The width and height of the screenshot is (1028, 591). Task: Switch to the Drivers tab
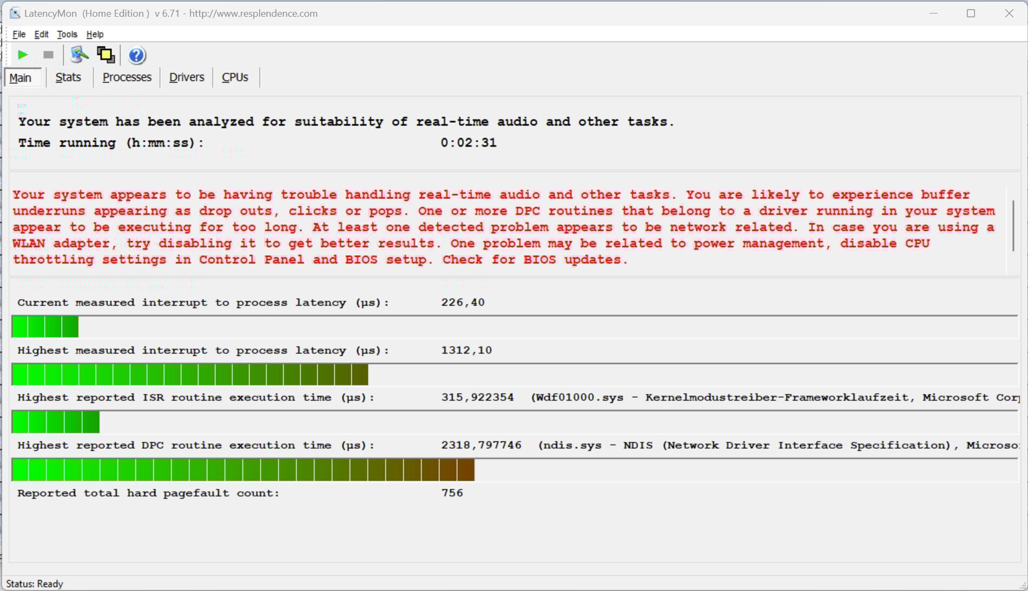(187, 77)
